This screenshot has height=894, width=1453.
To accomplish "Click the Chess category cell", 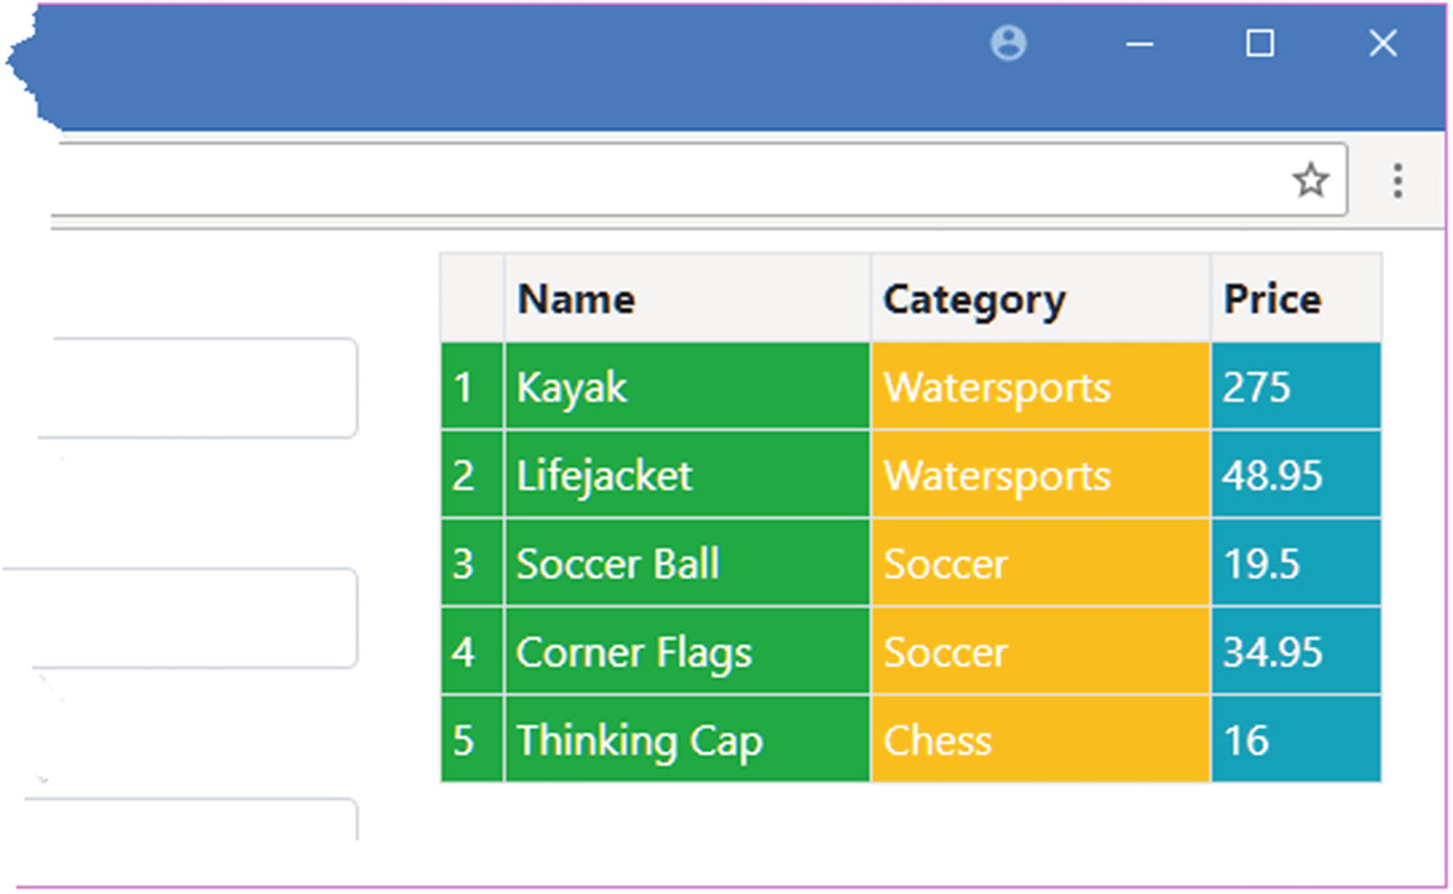I will coord(938,741).
